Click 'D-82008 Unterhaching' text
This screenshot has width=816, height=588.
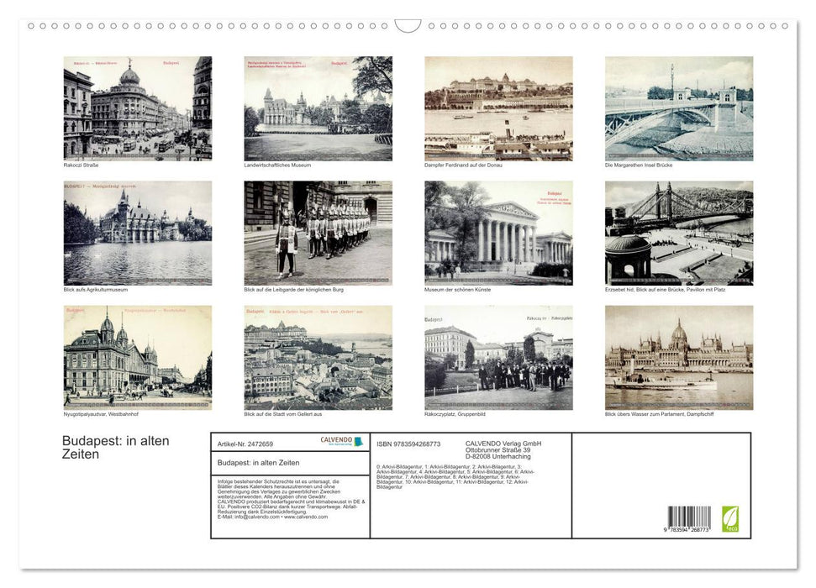[x=497, y=456]
